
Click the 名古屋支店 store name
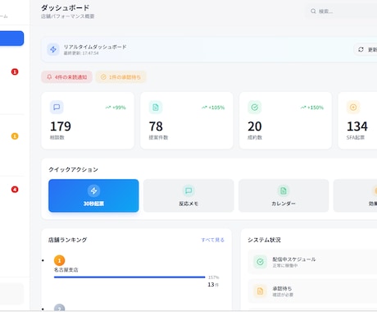(66, 270)
